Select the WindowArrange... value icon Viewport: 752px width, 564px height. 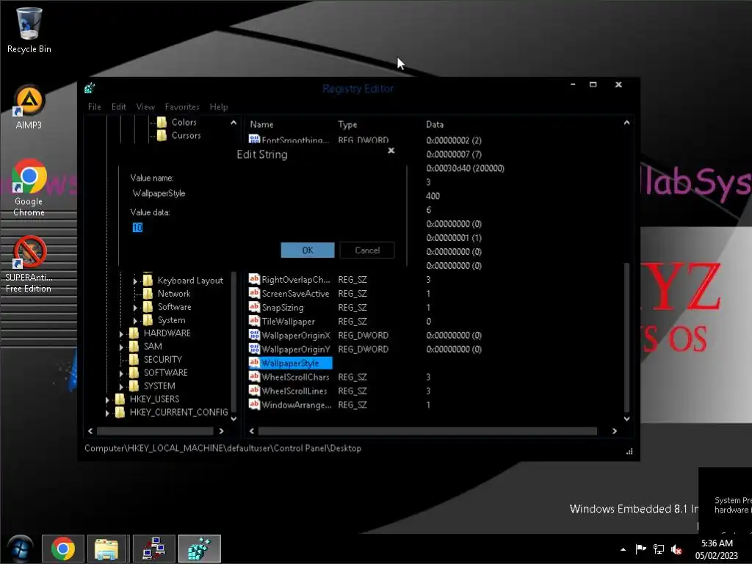click(x=254, y=405)
